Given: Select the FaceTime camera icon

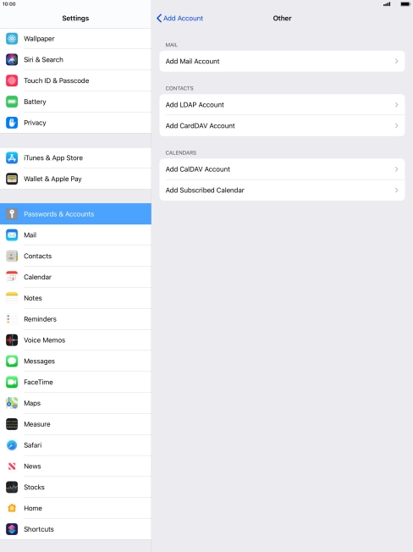Looking at the screenshot, I should (x=12, y=382).
